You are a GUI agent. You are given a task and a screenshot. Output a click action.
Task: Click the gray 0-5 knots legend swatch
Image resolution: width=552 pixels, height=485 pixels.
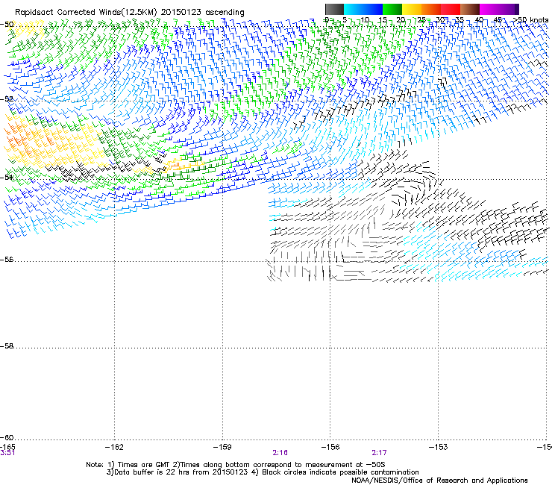(334, 9)
